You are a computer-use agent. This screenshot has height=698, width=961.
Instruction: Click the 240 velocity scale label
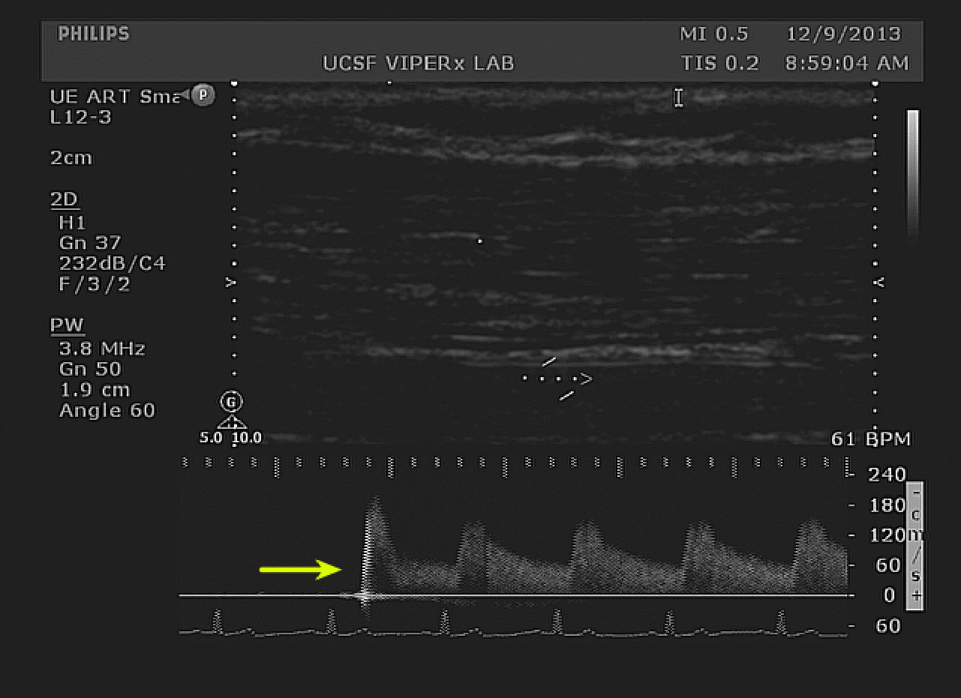(887, 475)
